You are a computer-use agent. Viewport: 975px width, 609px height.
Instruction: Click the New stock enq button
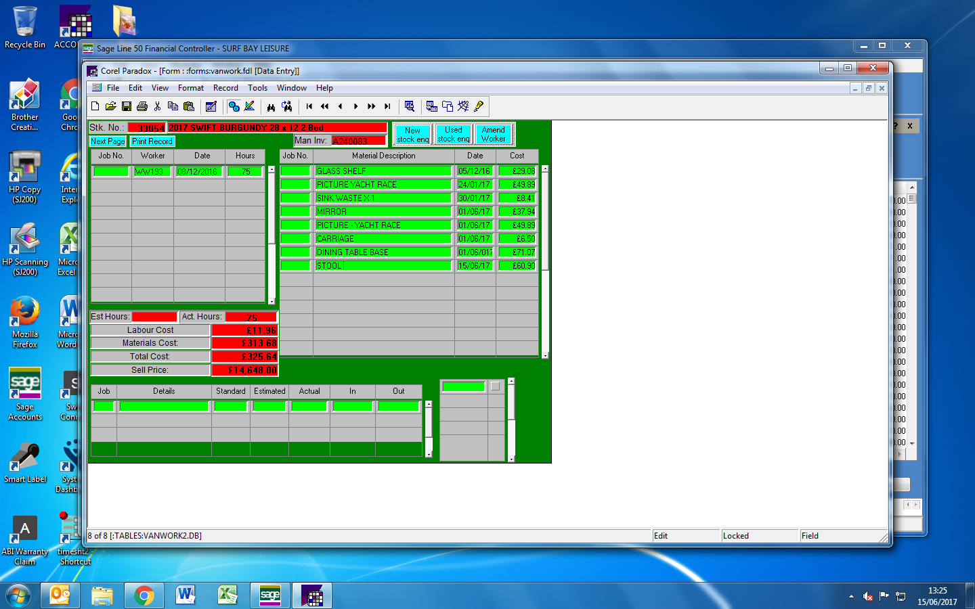point(412,135)
